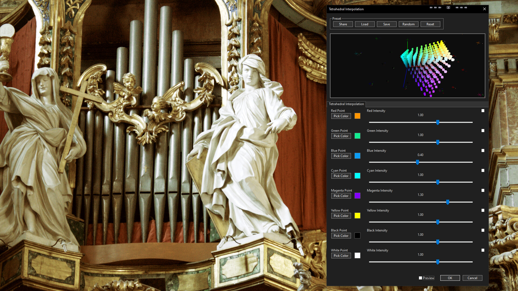
Task: Open the cyan Cyan Point swatch
Action: tap(357, 176)
